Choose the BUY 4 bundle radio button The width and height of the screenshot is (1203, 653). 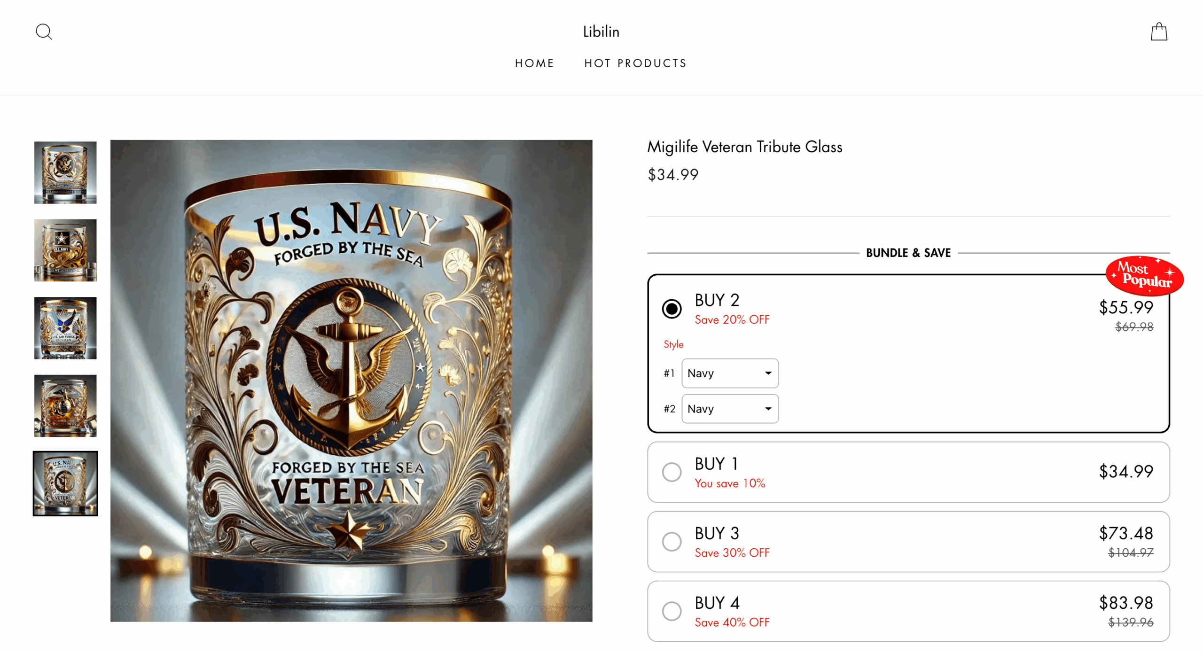[x=672, y=611]
